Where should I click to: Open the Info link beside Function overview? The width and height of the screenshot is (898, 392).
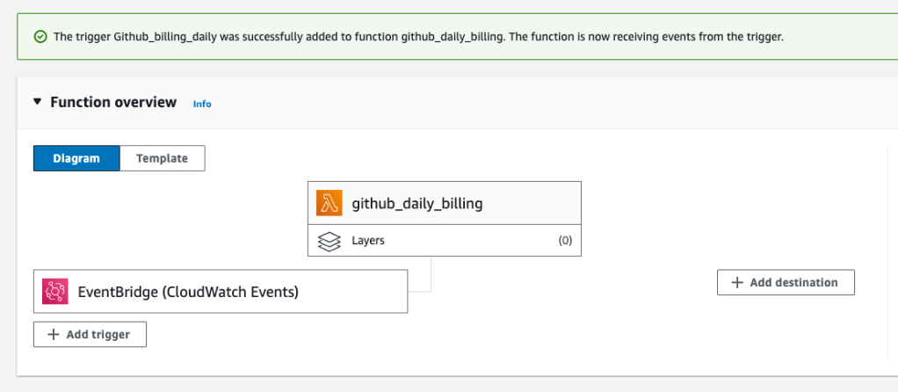pyautogui.click(x=202, y=104)
